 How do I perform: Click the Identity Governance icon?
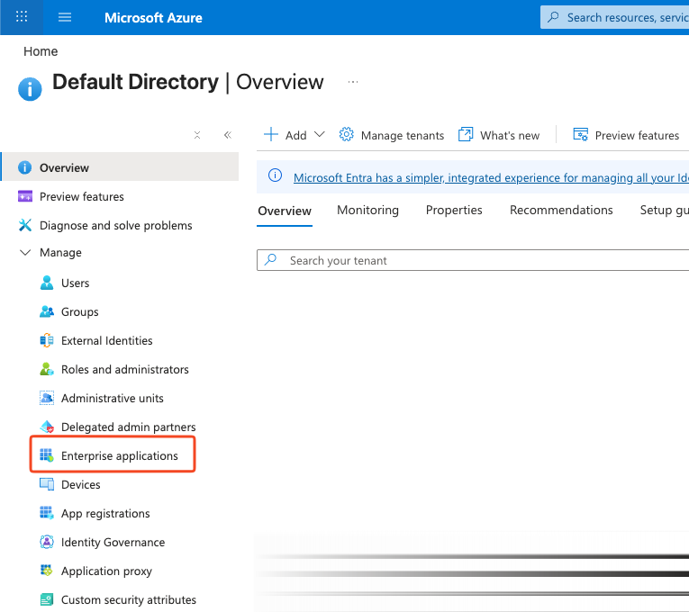pyautogui.click(x=47, y=542)
